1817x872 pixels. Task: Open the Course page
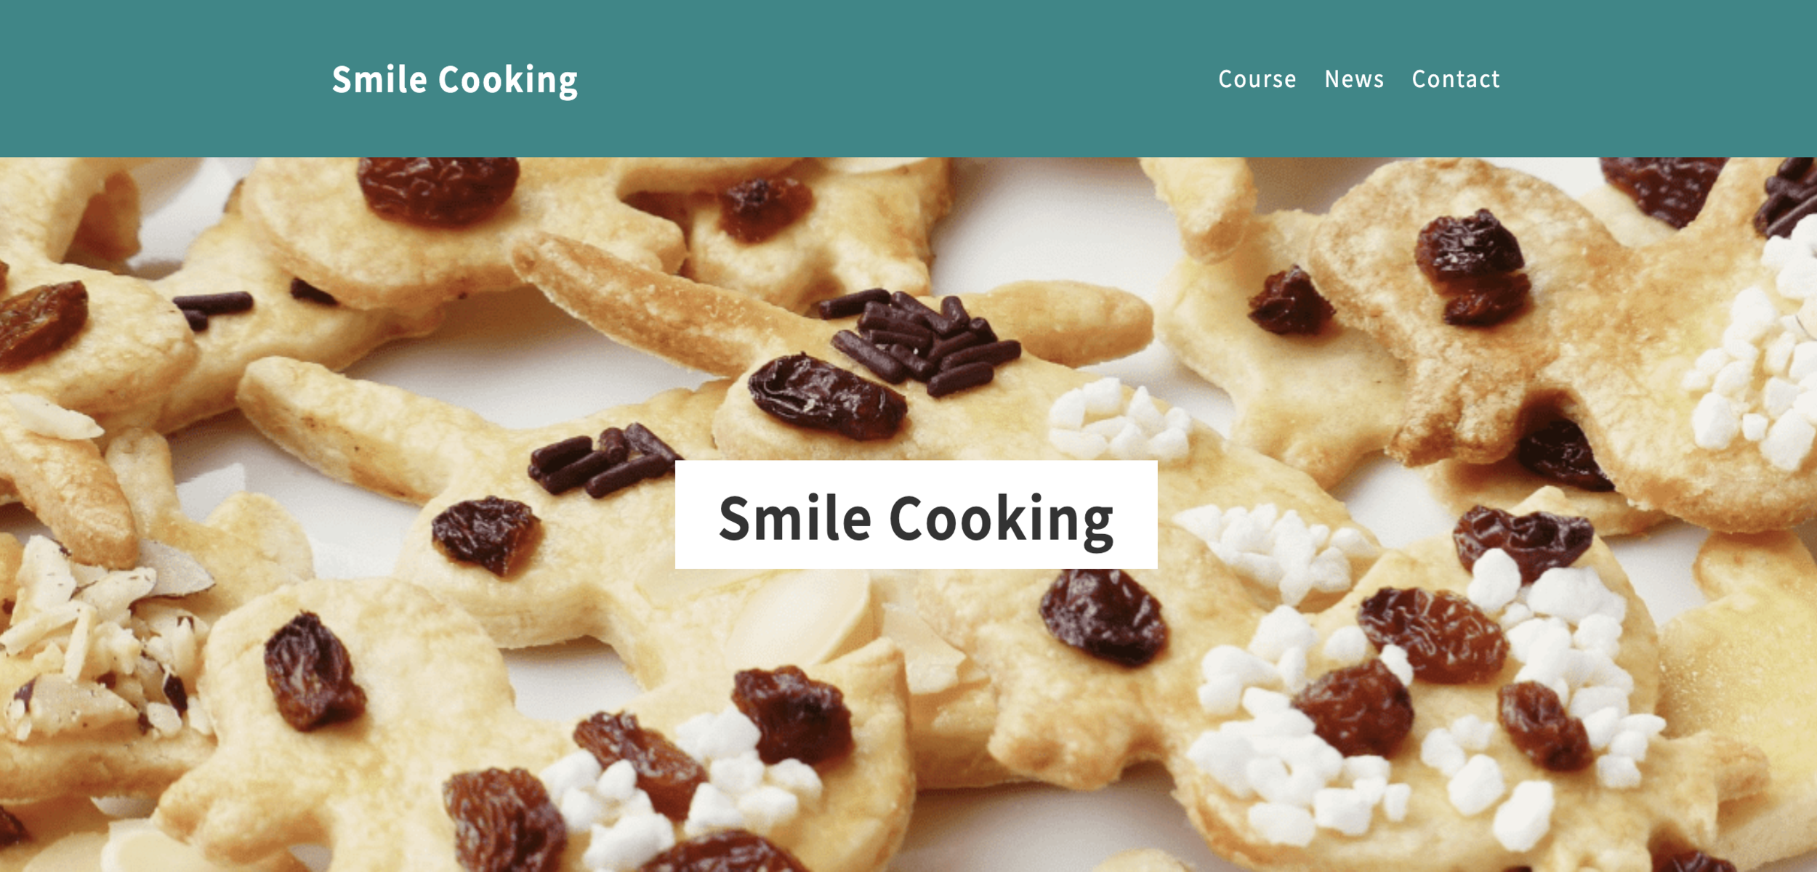click(x=1257, y=78)
